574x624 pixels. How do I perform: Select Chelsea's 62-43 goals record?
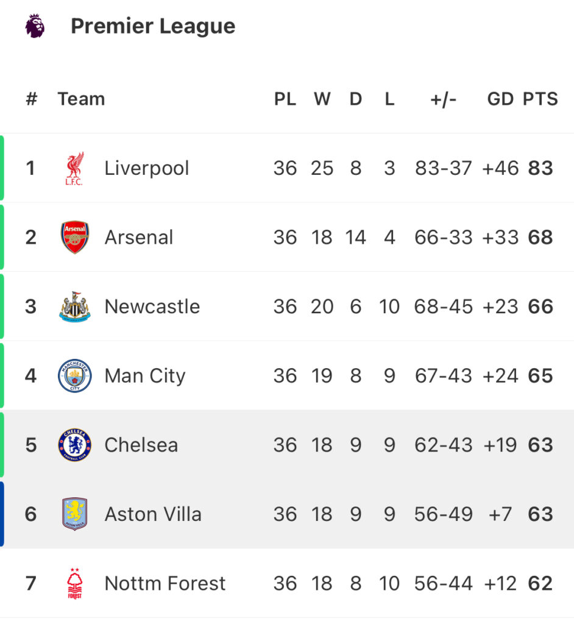coord(443,445)
